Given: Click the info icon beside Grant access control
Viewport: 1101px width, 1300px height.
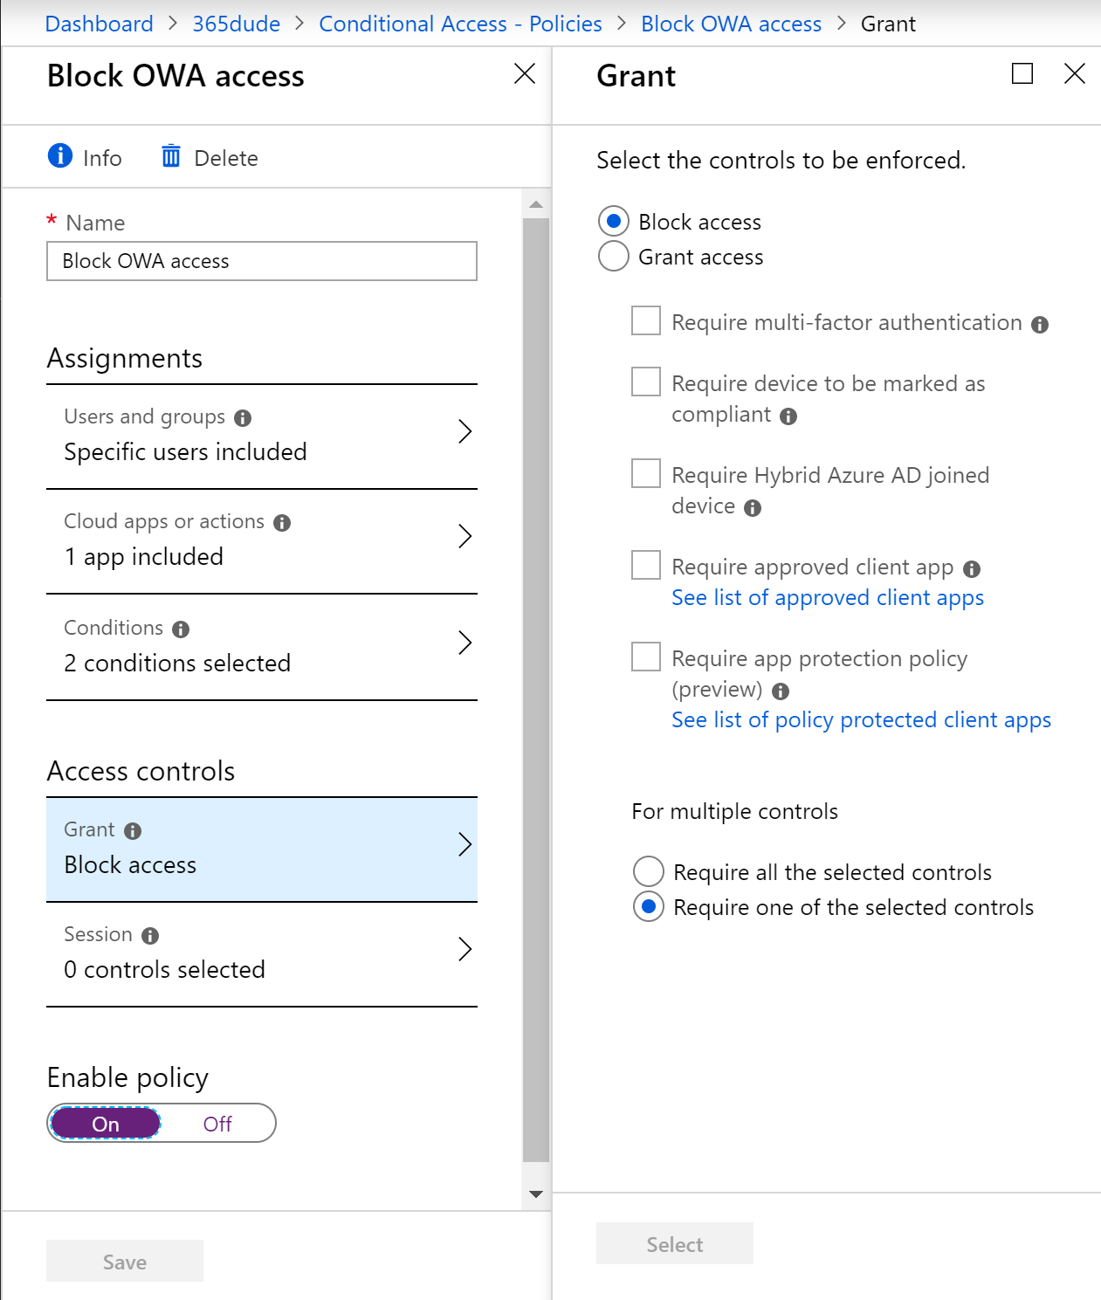Looking at the screenshot, I should tap(132, 830).
